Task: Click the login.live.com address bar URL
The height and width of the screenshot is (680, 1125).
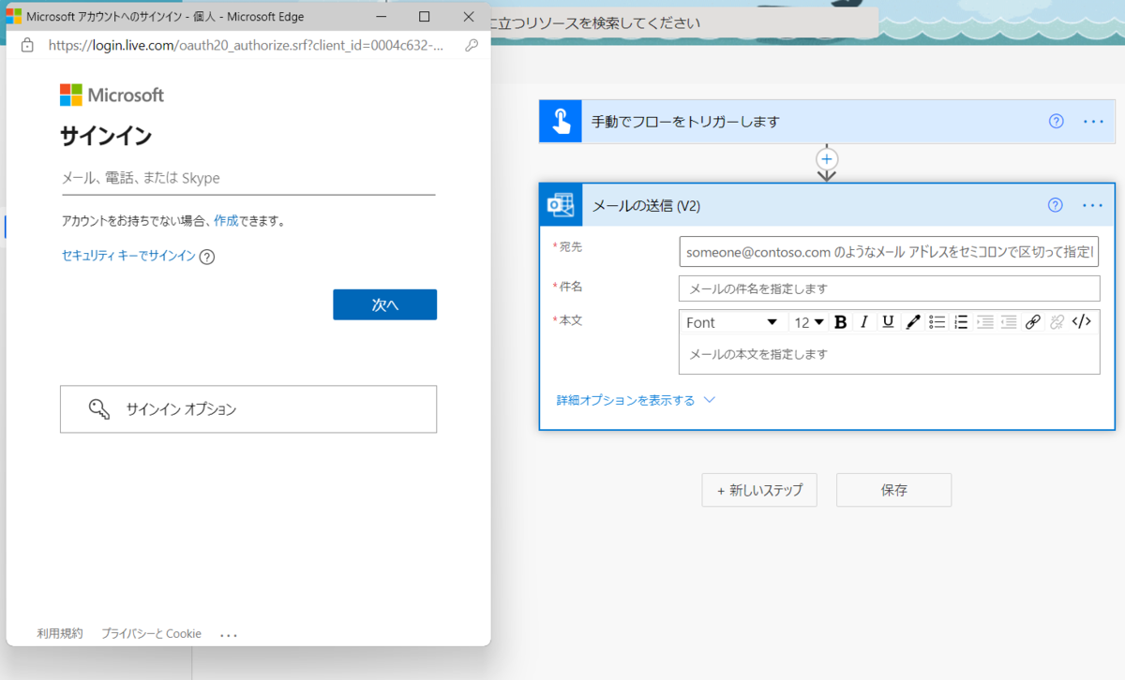Action: [x=246, y=45]
